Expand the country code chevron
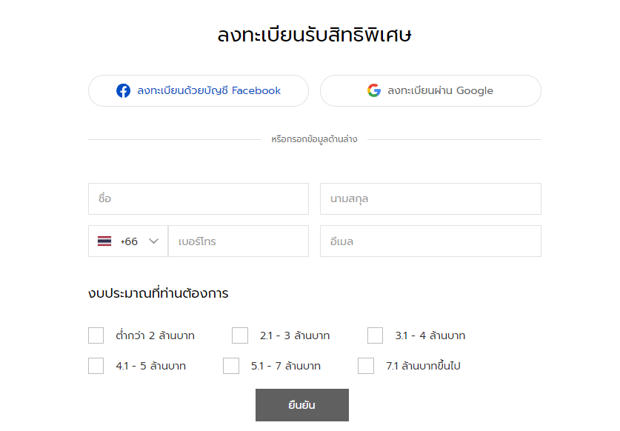 click(x=153, y=241)
